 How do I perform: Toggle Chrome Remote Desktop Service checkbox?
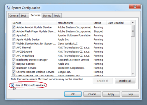click(14, 72)
